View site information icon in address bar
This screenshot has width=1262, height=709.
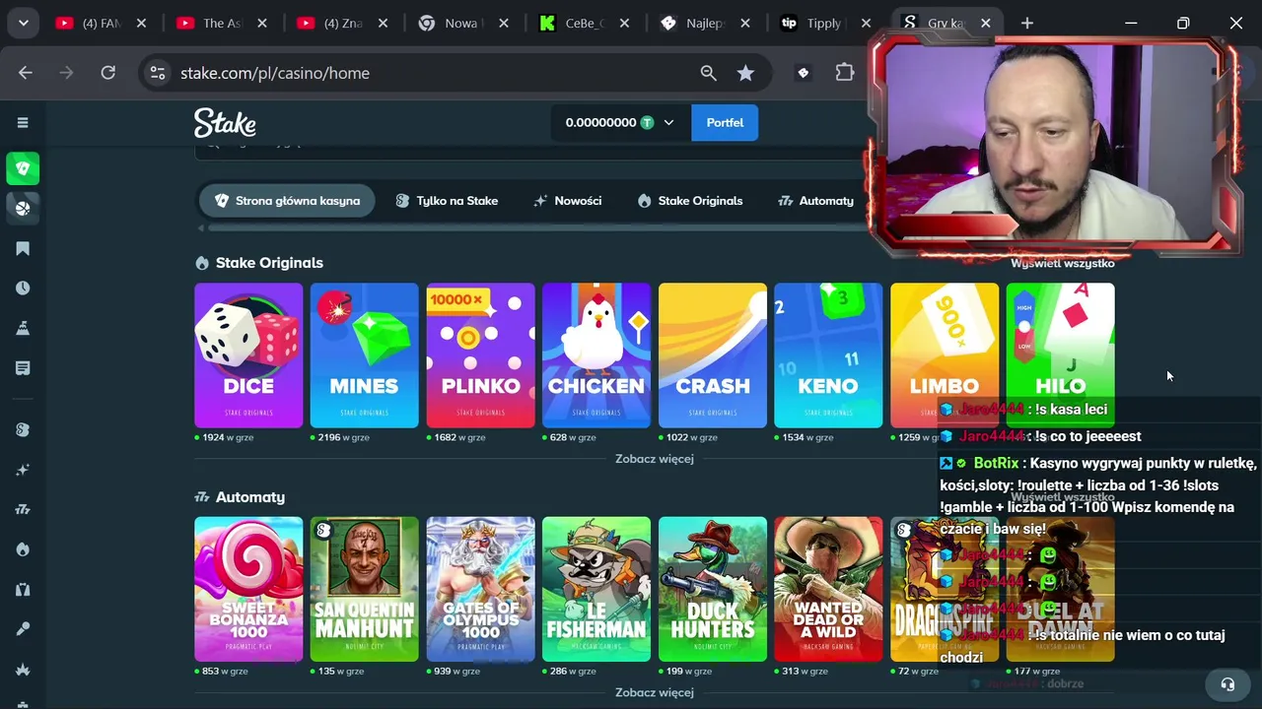pos(158,73)
